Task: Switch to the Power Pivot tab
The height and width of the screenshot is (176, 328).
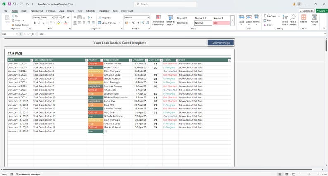Action: coord(127,11)
